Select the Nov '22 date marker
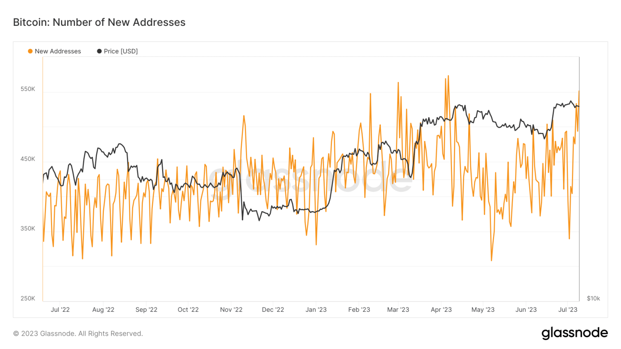621x349 pixels. (231, 309)
